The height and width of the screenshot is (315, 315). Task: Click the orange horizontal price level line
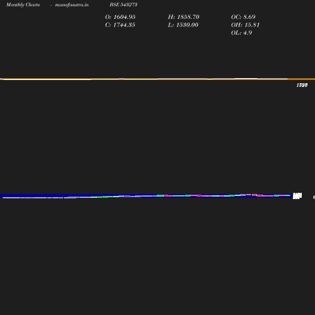[157, 79]
